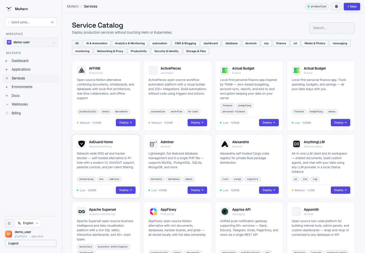Viewport: 365px width, 253px height.
Task: Click the personal-finance tag
Action: (234, 112)
